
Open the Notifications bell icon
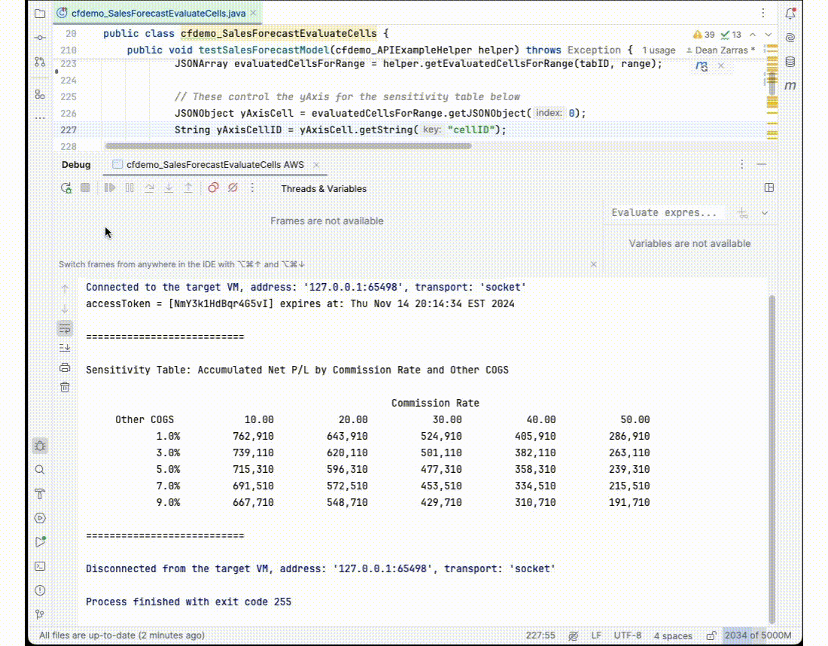(x=790, y=14)
